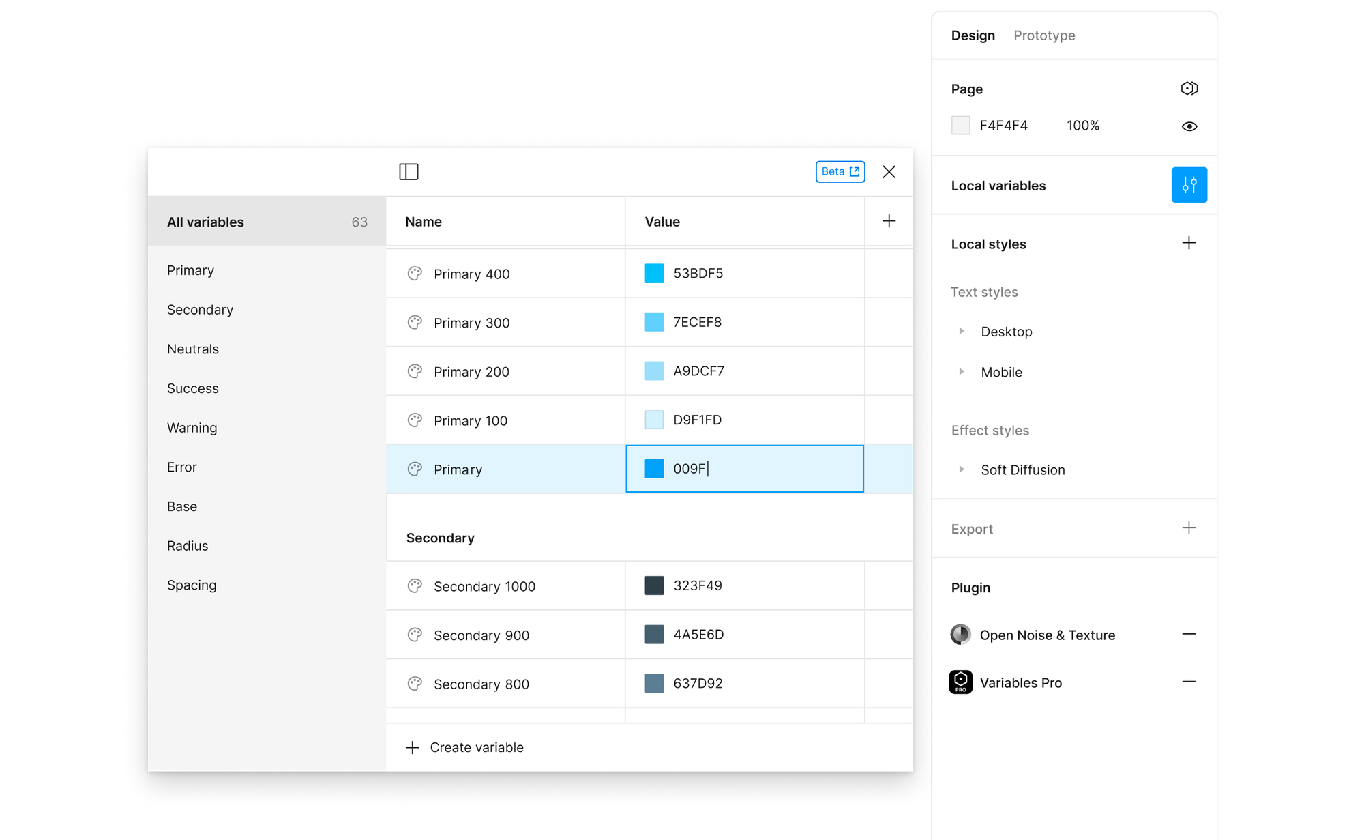Click the Open Noise & Texture plugin icon
The height and width of the screenshot is (840, 1364).
pos(960,635)
